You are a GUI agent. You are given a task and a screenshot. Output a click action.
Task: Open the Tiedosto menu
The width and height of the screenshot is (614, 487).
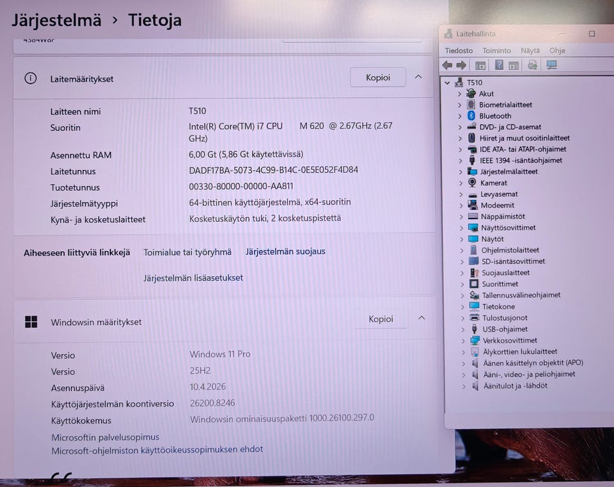[x=459, y=50]
